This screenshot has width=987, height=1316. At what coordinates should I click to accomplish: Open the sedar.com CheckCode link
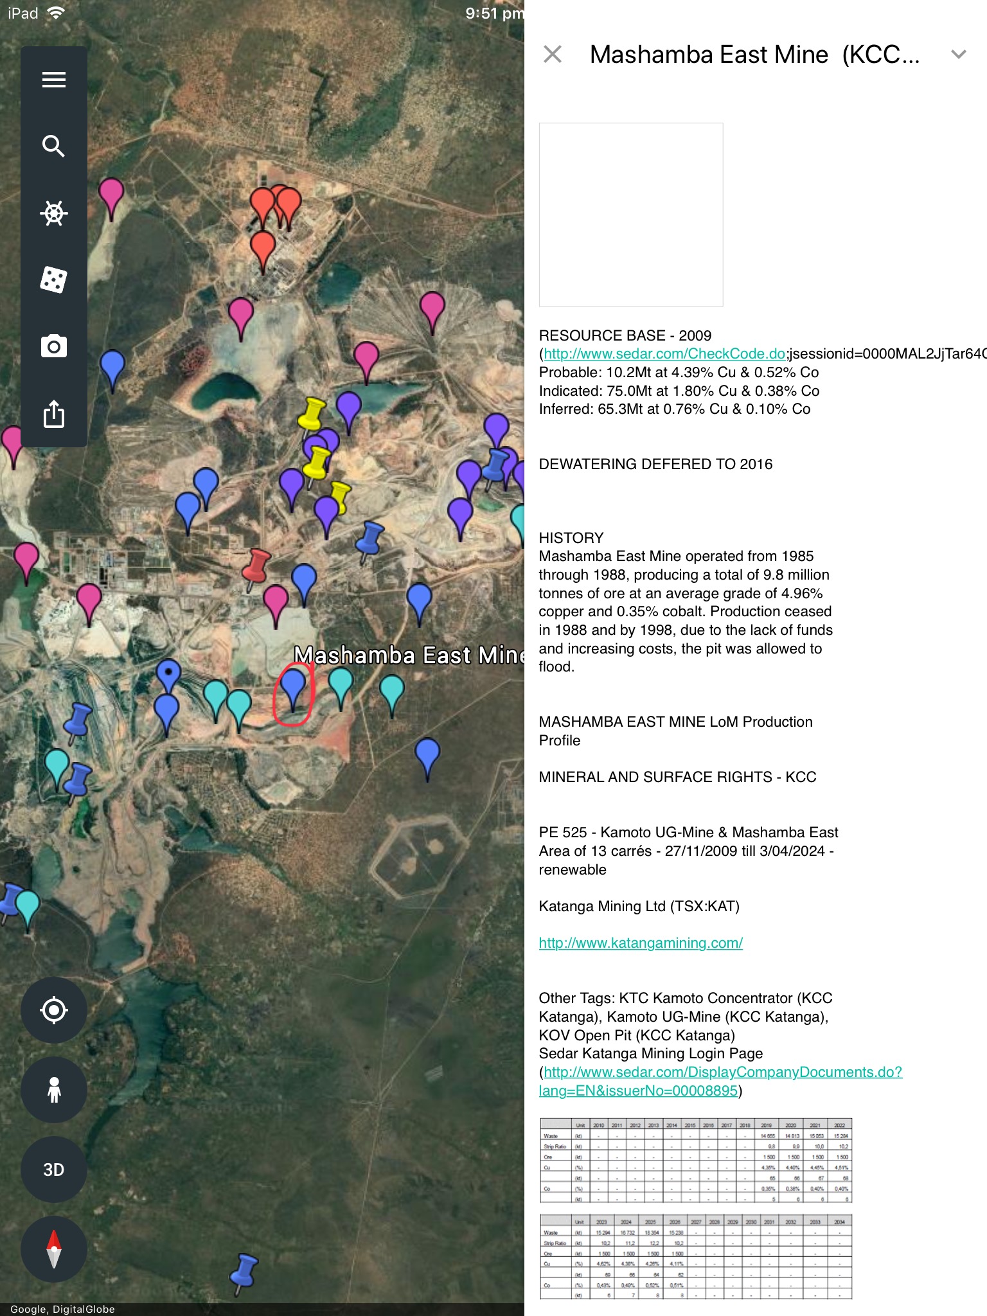click(664, 353)
